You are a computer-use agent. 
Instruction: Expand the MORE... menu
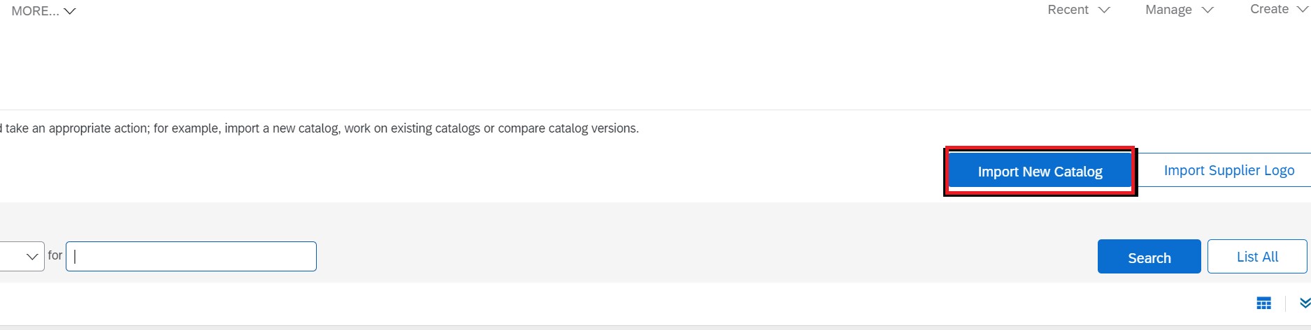click(36, 11)
